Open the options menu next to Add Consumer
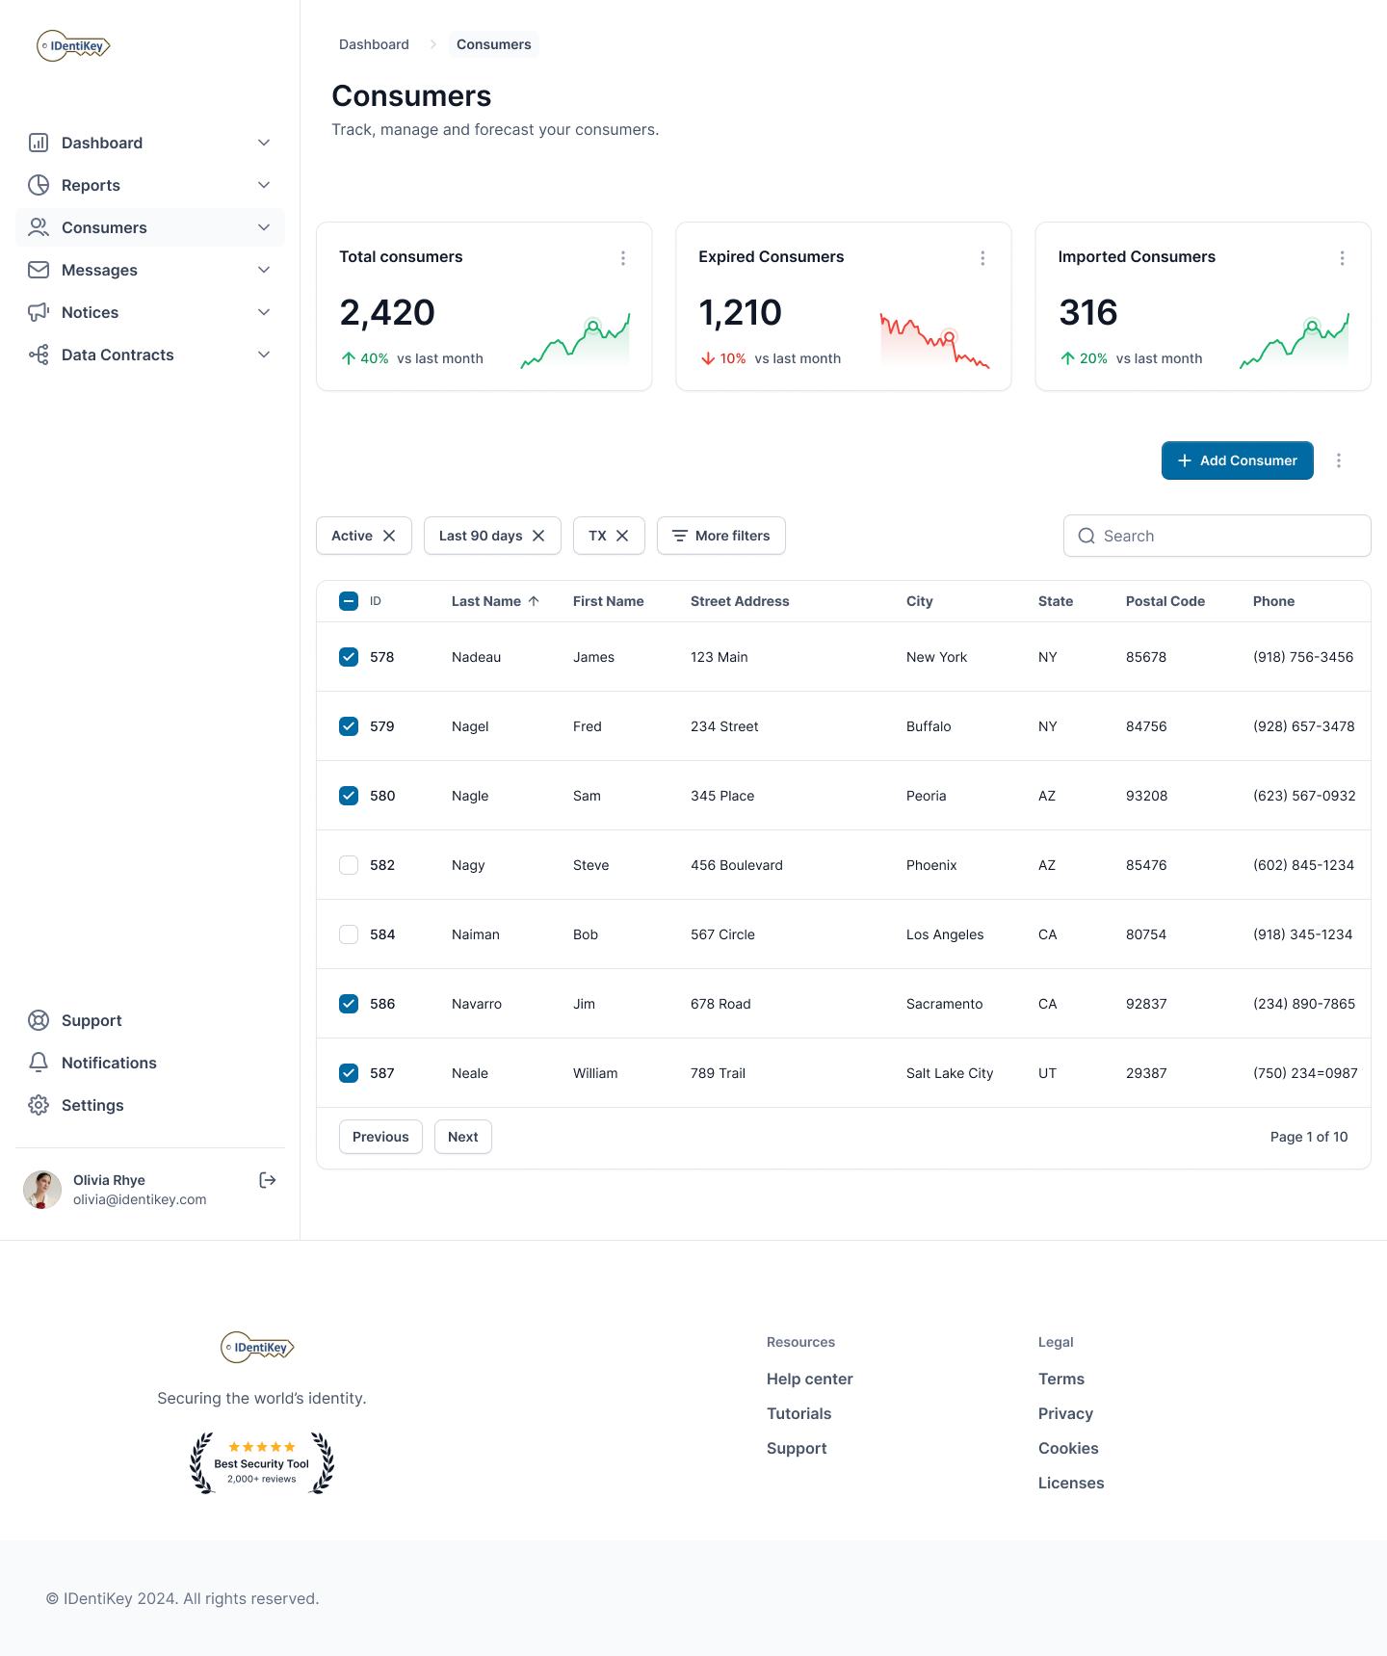The image size is (1387, 1656). 1339,460
